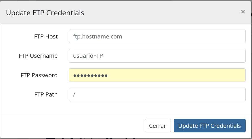Click inside the FTP Username field
Viewport: 252px width, 139px height.
tap(157, 56)
